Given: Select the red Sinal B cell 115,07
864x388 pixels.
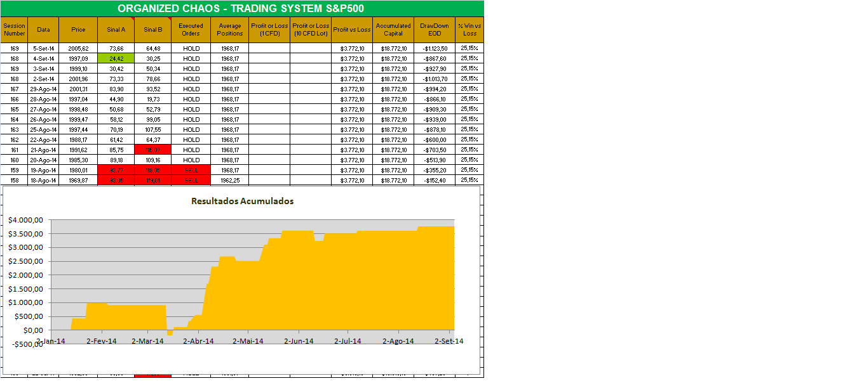Looking at the screenshot, I should click(x=153, y=150).
